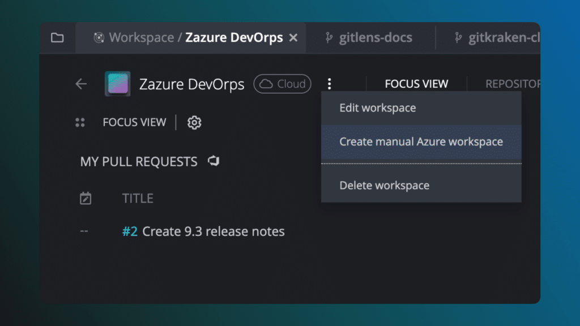Open the FOCUS VIEW header tab
Image resolution: width=580 pixels, height=326 pixels.
click(x=416, y=84)
